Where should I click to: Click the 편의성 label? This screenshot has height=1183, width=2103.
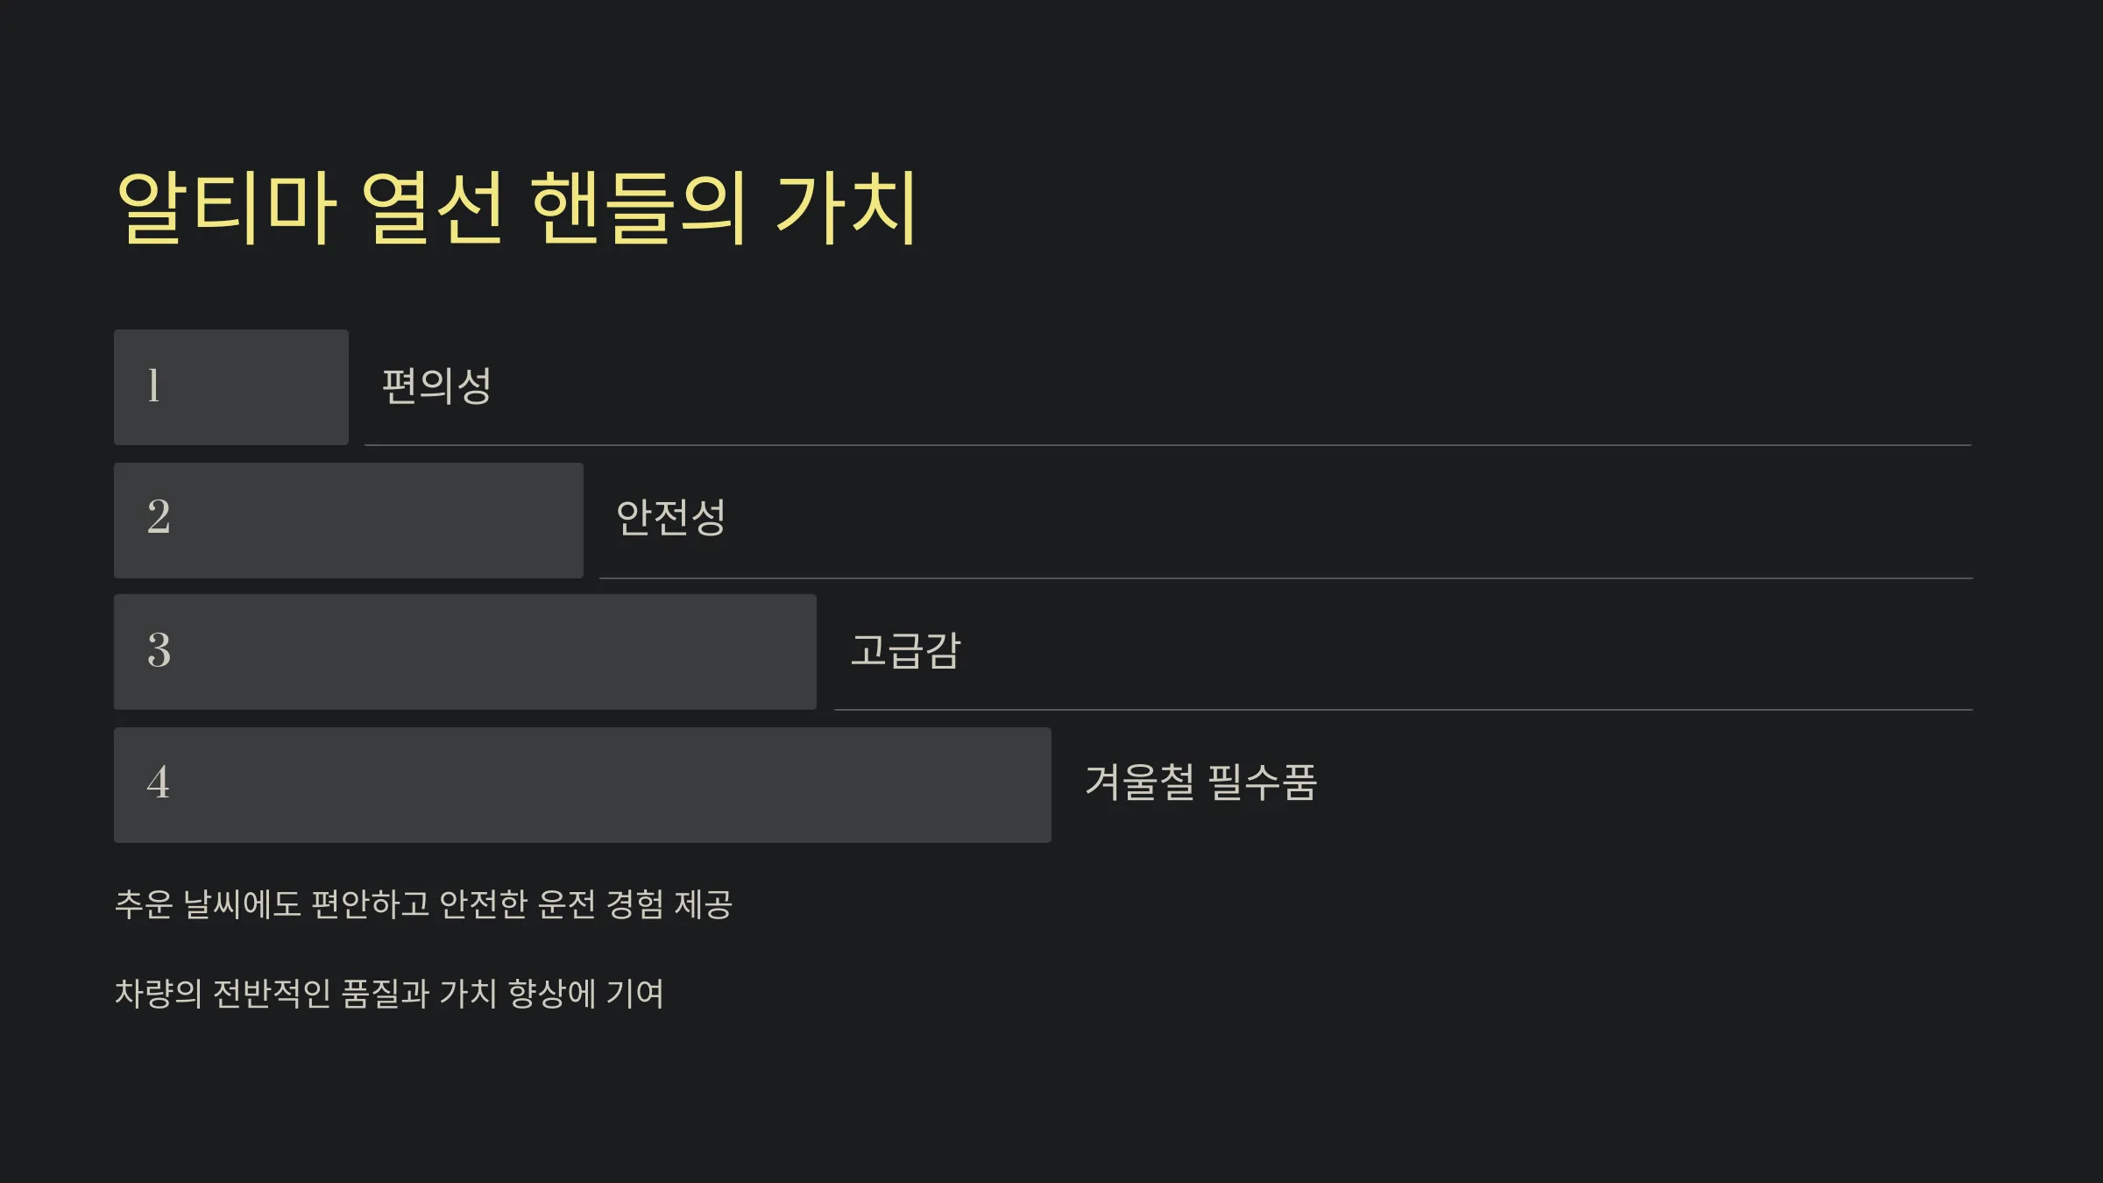(x=437, y=386)
